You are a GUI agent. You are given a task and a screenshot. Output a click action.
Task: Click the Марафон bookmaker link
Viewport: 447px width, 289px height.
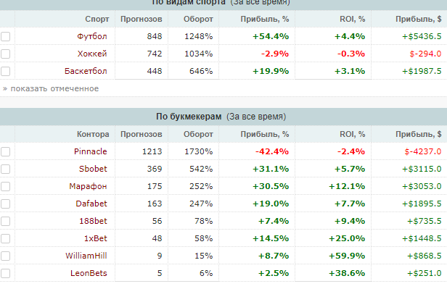pos(88,186)
